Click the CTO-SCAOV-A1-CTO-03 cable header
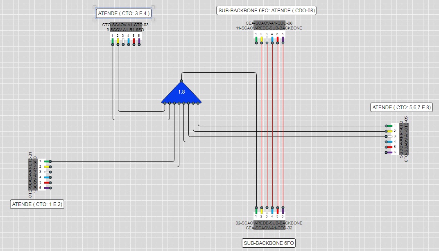The image size is (439, 251). pos(125,27)
